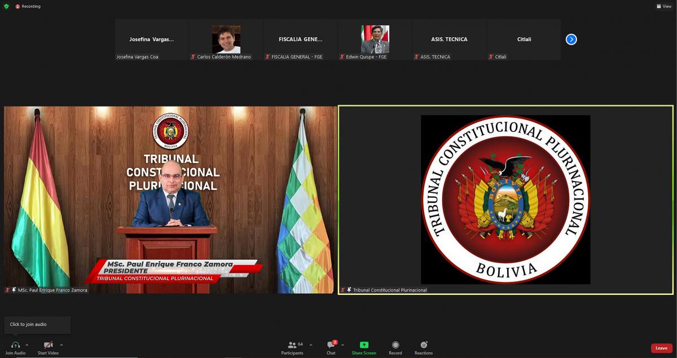Show next participants with blue arrow

coord(571,39)
